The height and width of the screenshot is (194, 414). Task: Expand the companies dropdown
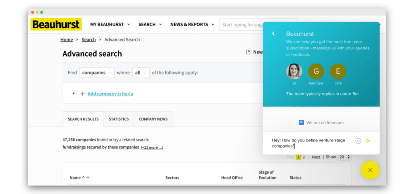point(97,73)
